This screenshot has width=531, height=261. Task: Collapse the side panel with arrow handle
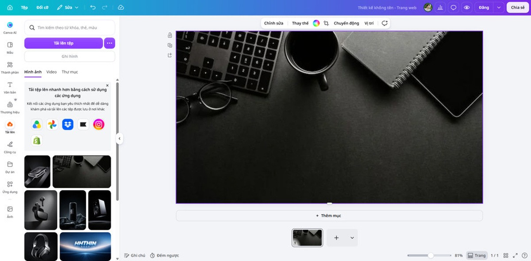[x=119, y=139]
